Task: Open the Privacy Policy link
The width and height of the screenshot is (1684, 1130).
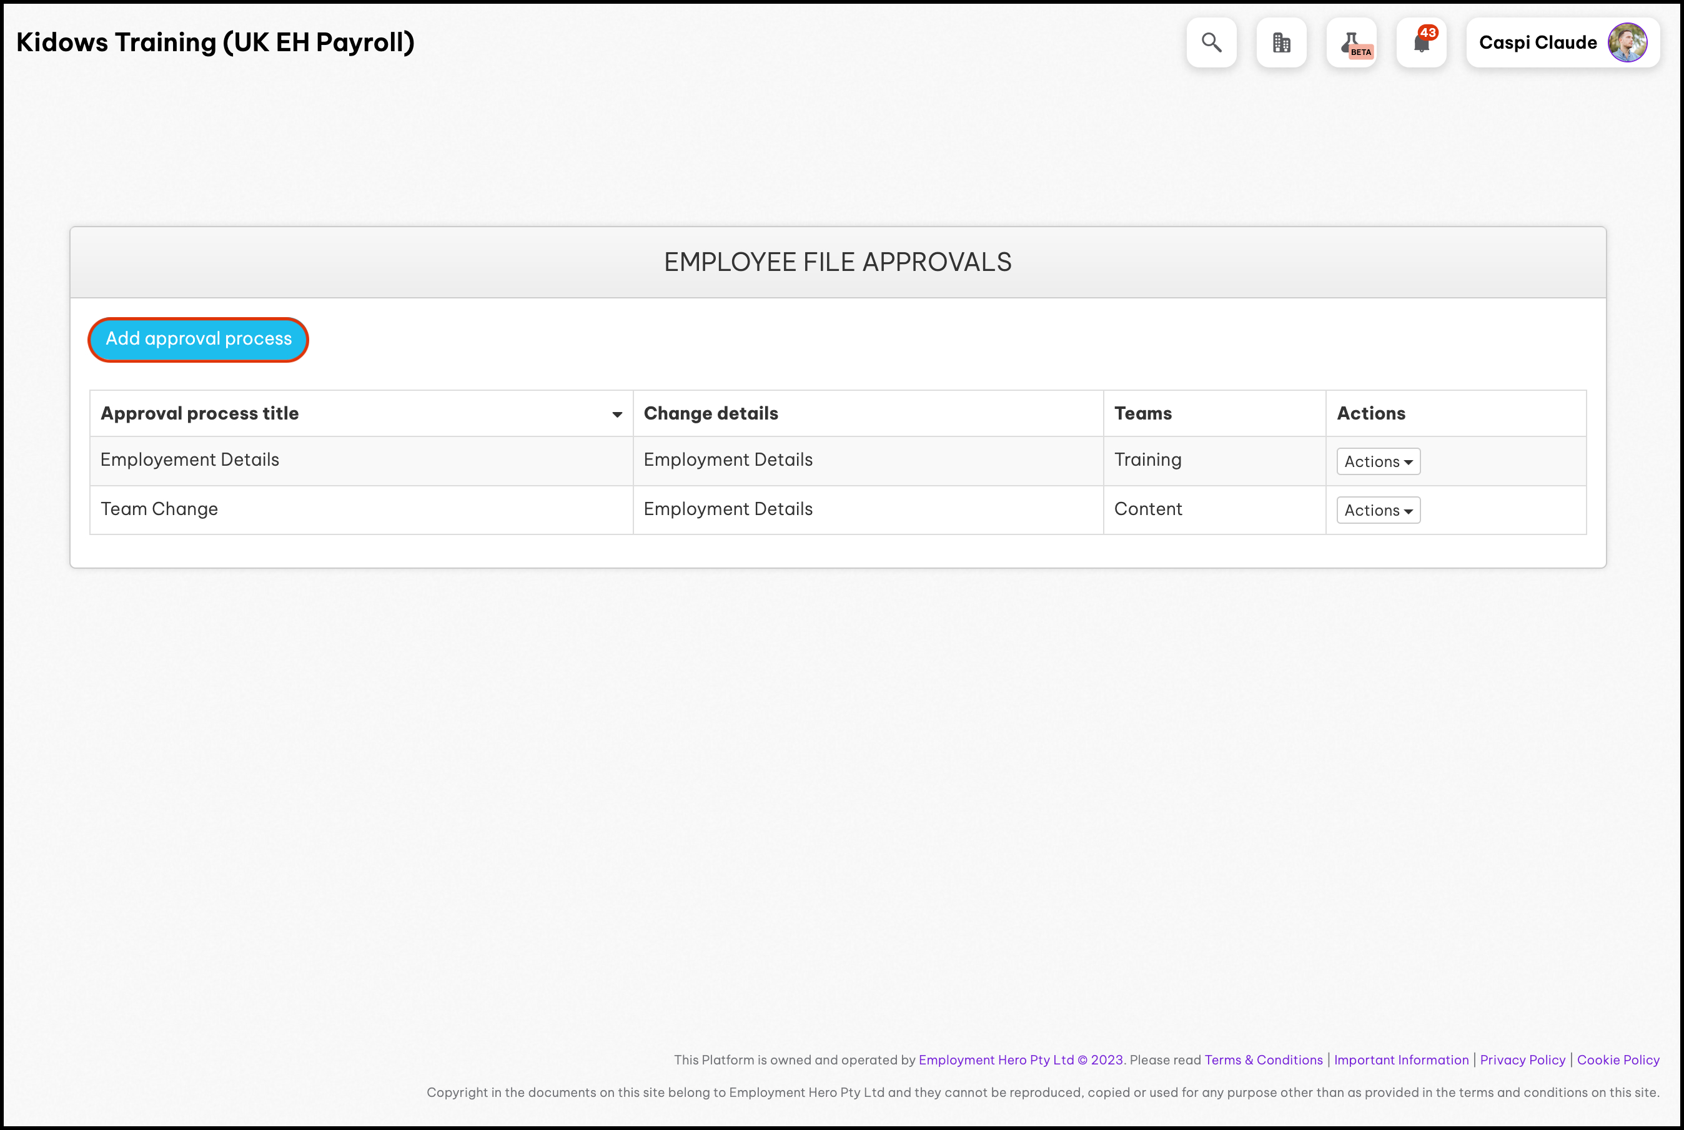Action: click(1522, 1060)
